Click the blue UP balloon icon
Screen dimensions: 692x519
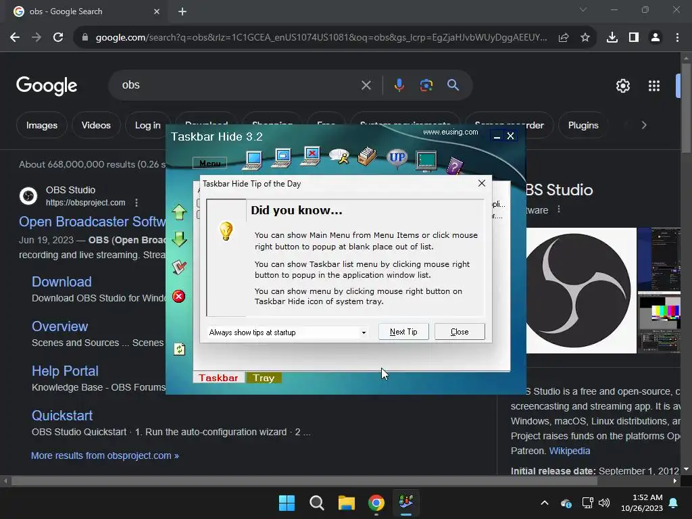pyautogui.click(x=397, y=158)
